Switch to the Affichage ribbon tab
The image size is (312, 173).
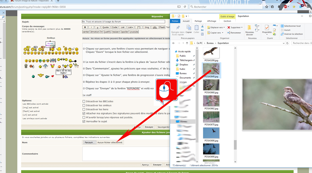[x=212, y=21]
